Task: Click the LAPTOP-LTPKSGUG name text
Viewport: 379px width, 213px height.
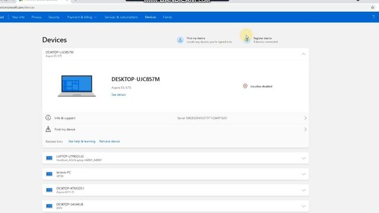Action: 70,156
